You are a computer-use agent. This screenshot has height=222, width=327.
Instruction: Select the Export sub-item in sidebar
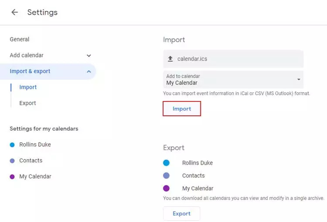[x=27, y=103]
